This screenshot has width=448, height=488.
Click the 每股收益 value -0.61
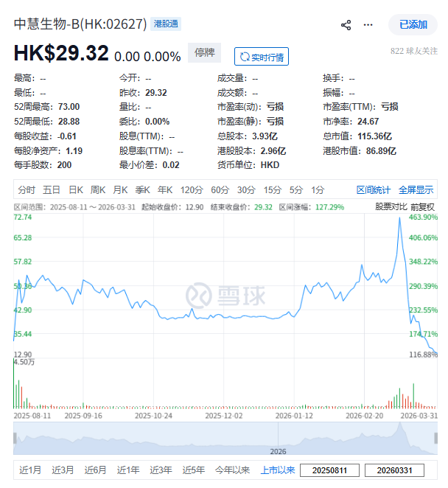coord(67,136)
